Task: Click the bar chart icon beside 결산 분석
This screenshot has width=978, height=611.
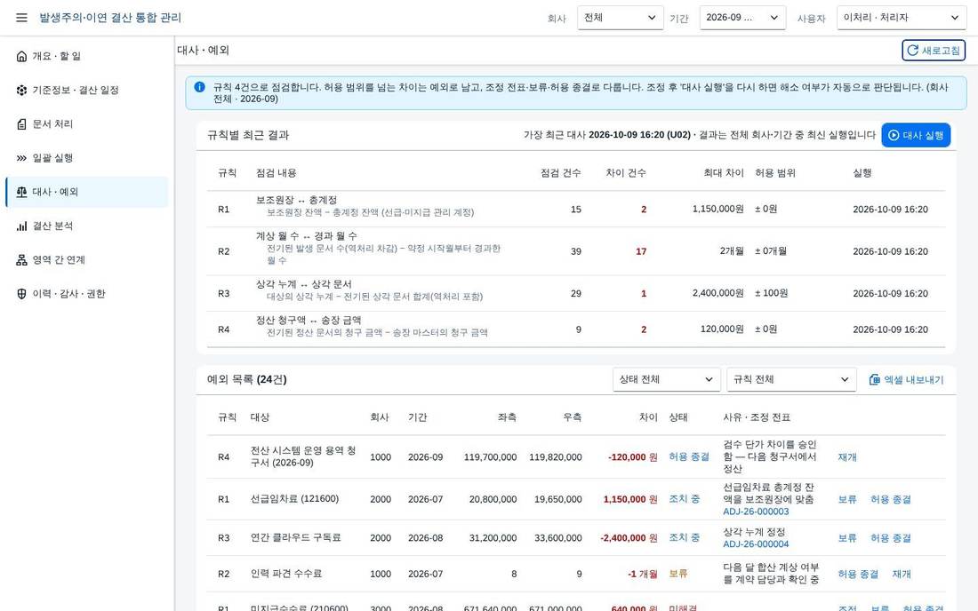Action: tap(22, 226)
